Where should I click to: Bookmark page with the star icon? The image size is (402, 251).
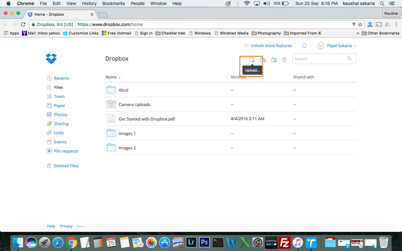360,25
